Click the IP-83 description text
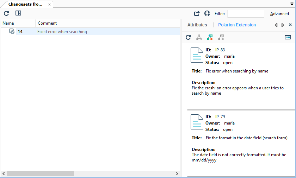The height and width of the screenshot is (178, 296). 238,91
